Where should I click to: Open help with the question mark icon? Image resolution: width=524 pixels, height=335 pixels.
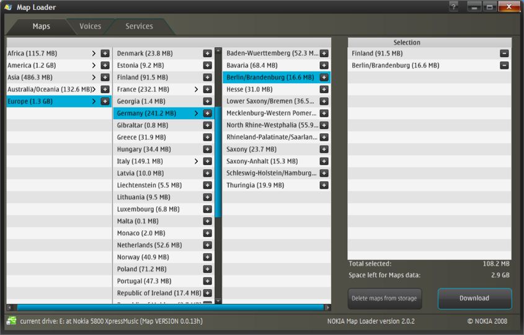point(453,7)
